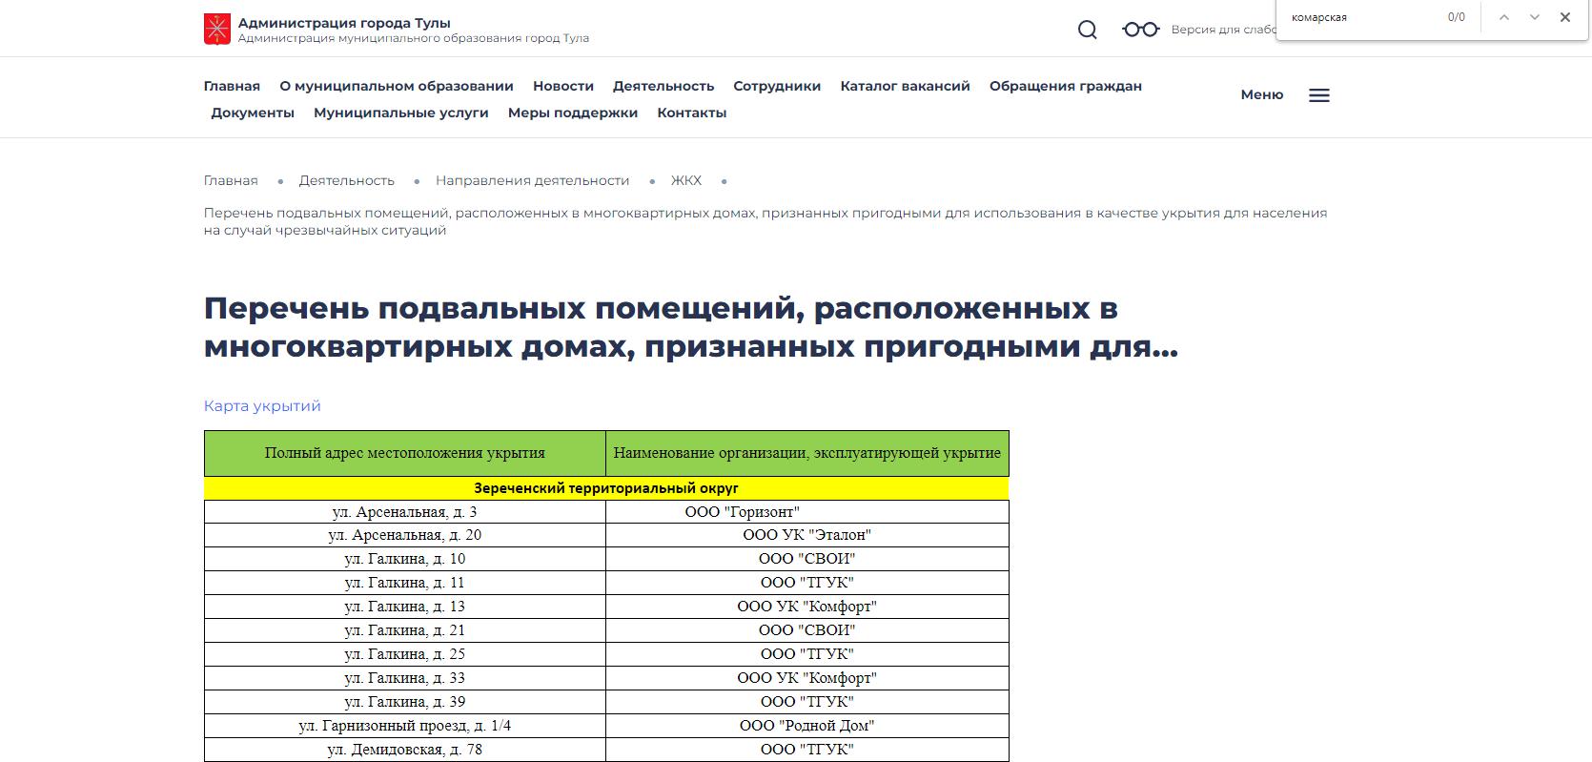
Task: Open Обращения граждан nav item
Action: 1066,86
